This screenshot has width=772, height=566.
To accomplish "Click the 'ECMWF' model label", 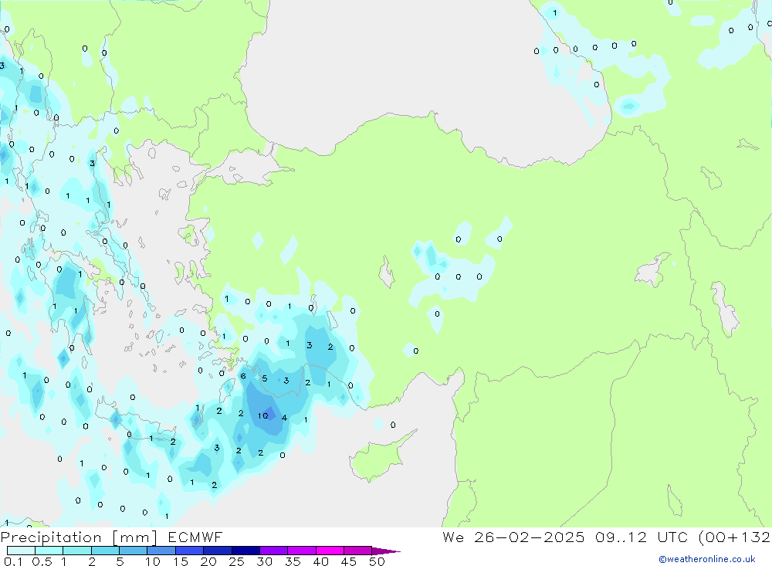I will (195, 537).
